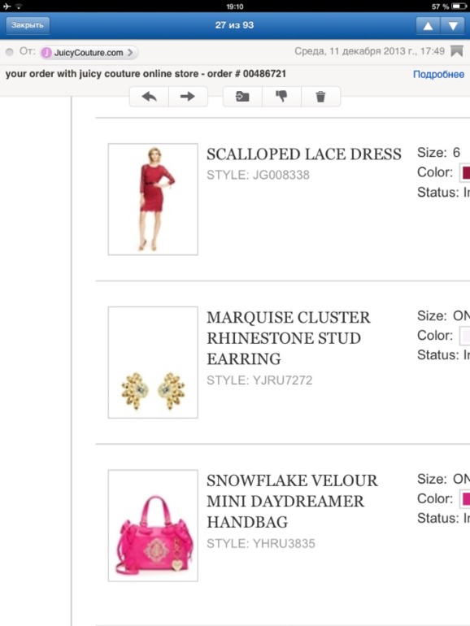Viewport: 470px width, 626px height.
Task: Open sender JuicyCouture.com contact chip
Action: pyautogui.click(x=89, y=53)
